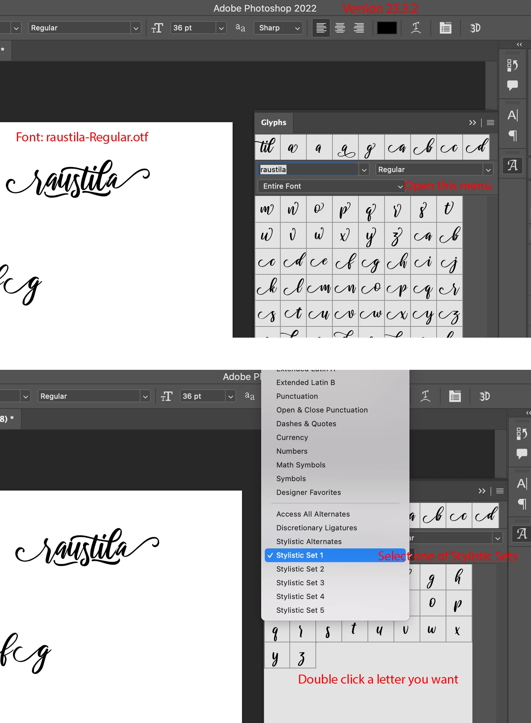Click black text color swatch in top toolbar
This screenshot has width=531, height=723.
click(387, 28)
